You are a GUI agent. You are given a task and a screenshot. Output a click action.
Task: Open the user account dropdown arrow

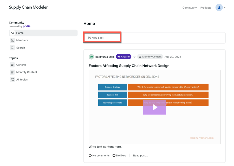coord(225,8)
